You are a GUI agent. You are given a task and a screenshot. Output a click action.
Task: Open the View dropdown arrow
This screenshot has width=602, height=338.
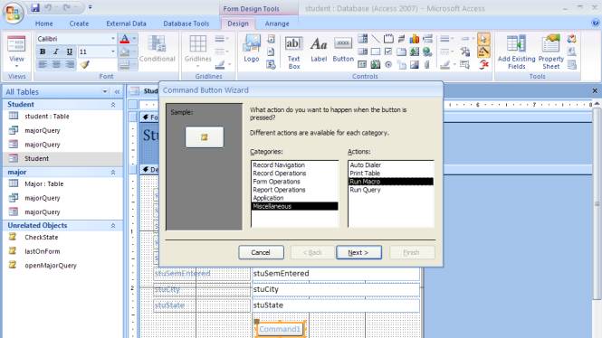tap(16, 66)
